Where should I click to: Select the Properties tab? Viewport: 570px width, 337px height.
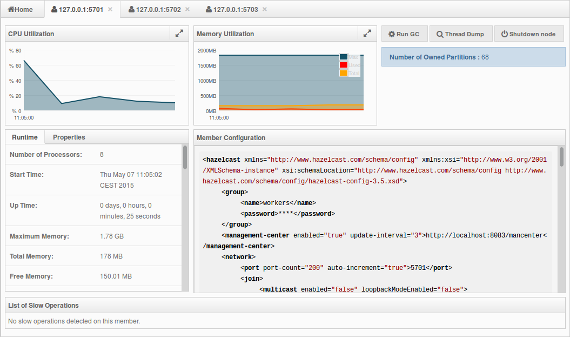(x=69, y=137)
